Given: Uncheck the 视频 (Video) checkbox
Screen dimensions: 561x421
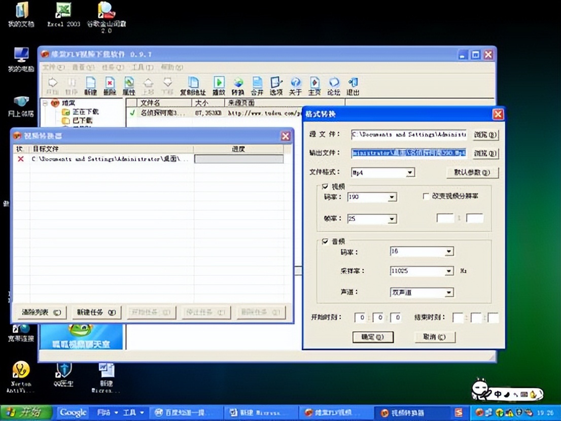Looking at the screenshot, I should tap(325, 186).
